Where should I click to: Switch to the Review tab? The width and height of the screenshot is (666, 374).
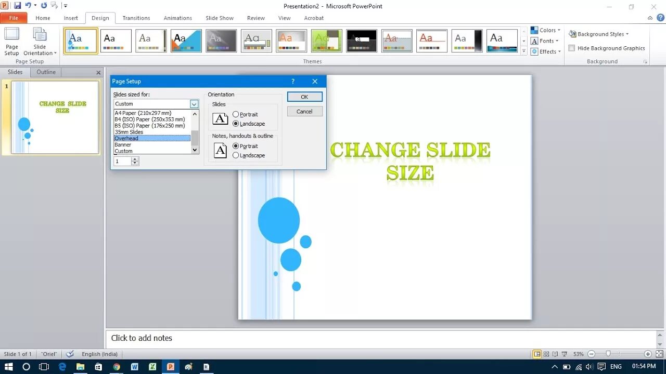256,18
